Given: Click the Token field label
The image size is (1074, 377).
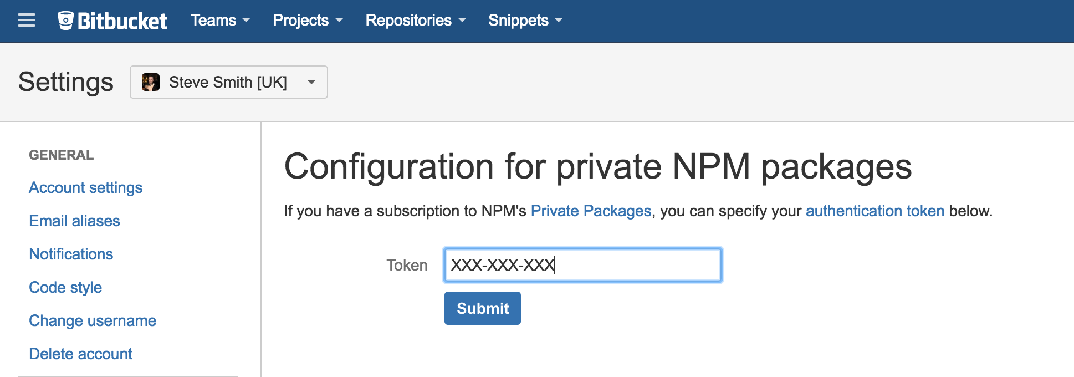Looking at the screenshot, I should click(x=407, y=265).
